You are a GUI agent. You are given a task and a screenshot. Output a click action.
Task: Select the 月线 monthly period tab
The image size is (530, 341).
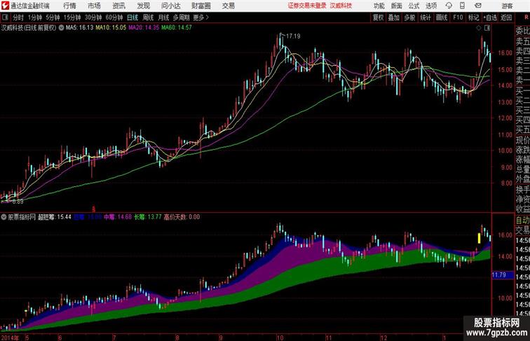point(163,18)
